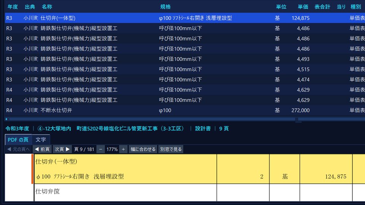Switch to the PDF の頁 tab

coord(18,140)
